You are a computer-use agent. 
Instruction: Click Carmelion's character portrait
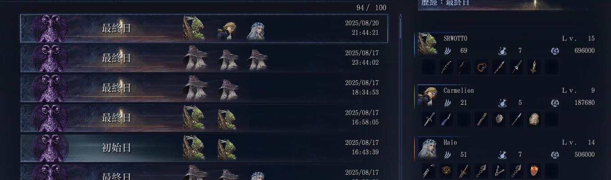click(427, 96)
